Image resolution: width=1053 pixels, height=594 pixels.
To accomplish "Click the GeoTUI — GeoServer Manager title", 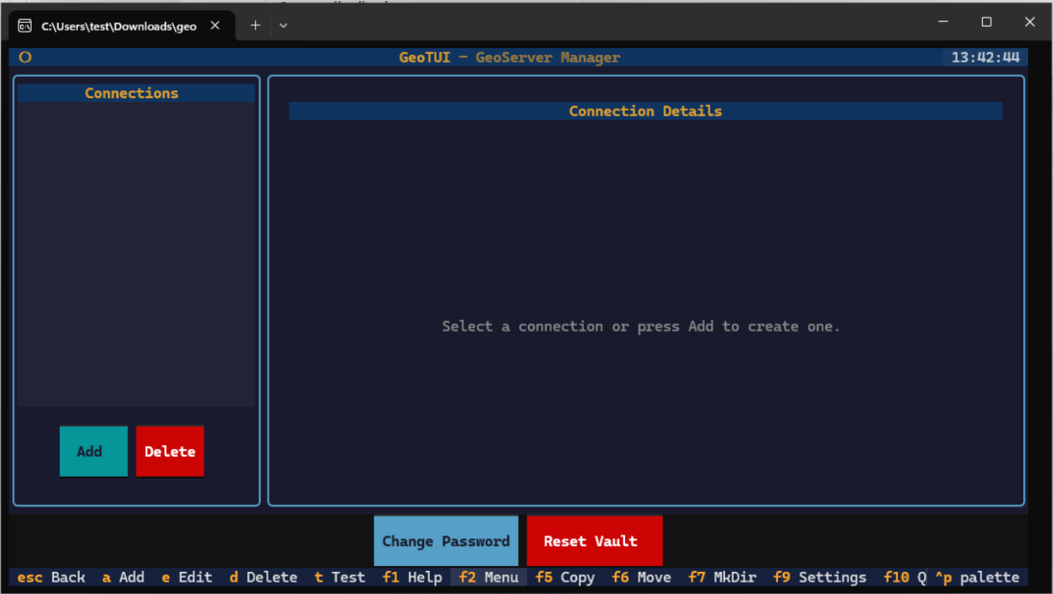I will [510, 57].
